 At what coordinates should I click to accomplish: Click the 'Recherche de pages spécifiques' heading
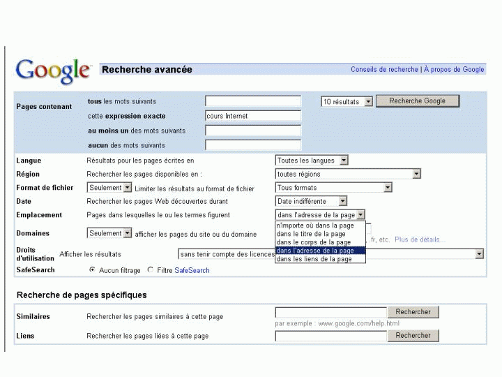pos(82,295)
